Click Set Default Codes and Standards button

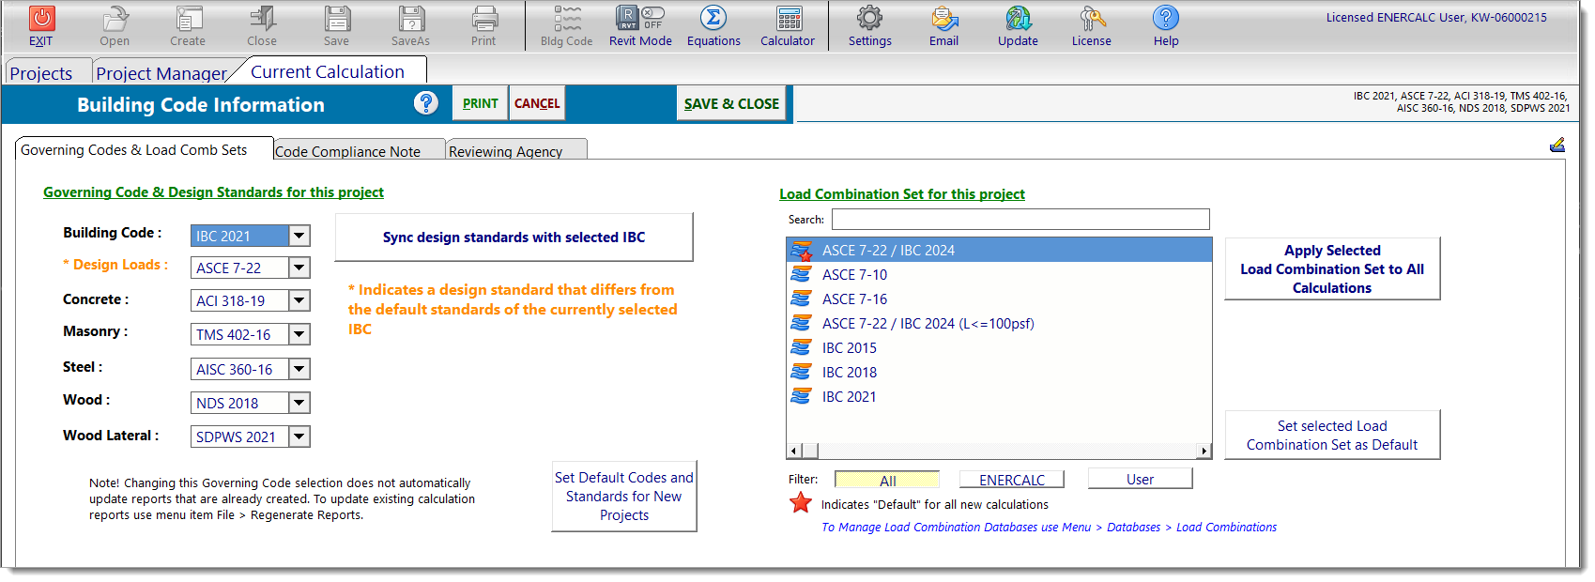pyautogui.click(x=624, y=497)
